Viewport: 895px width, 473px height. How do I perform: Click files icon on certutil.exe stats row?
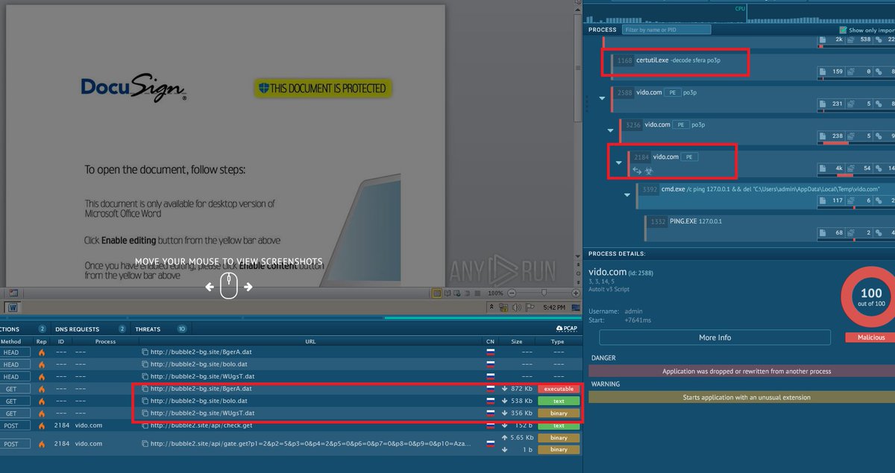822,72
